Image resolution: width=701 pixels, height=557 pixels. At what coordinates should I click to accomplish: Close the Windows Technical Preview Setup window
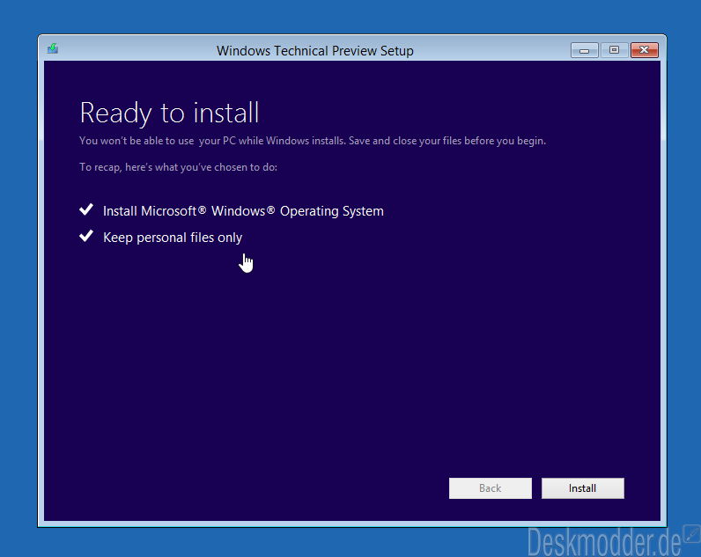coord(645,50)
